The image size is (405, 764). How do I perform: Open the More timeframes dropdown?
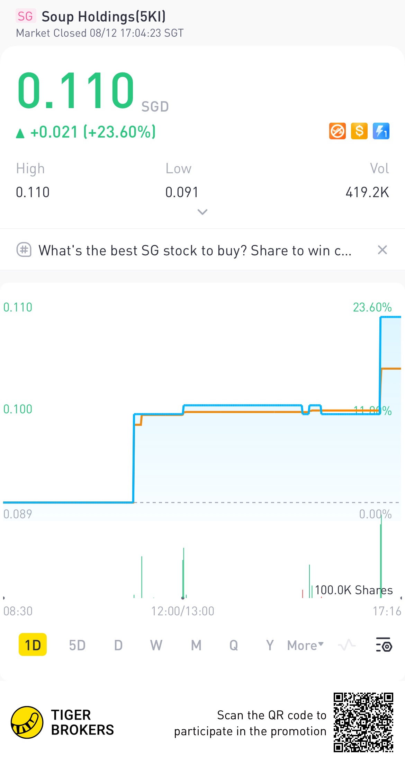coord(305,645)
